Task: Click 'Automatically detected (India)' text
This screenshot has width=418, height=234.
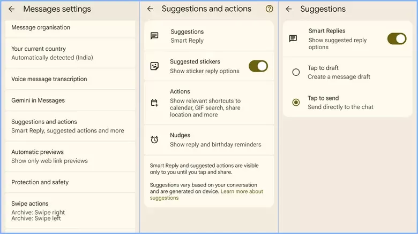Action: pos(53,58)
